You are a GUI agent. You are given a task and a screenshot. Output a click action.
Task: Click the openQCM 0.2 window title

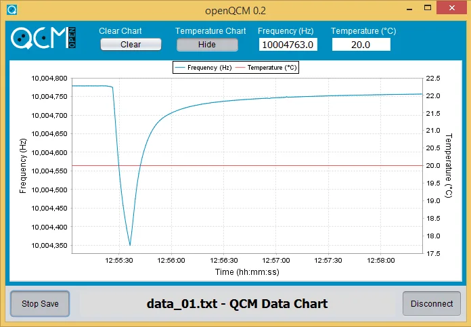(x=235, y=11)
